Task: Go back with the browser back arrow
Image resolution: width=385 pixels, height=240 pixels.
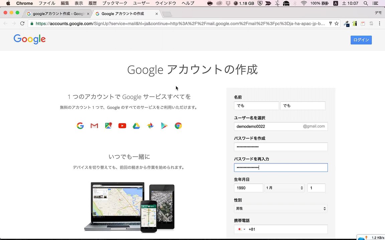Action: pyautogui.click(x=5, y=24)
